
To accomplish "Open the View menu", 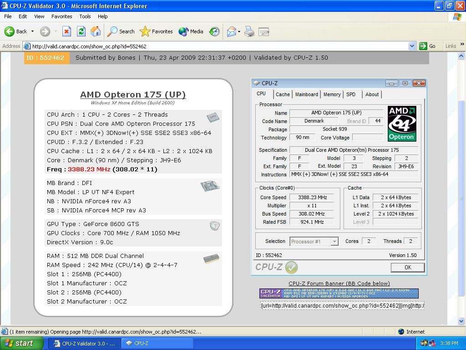I will point(39,16).
